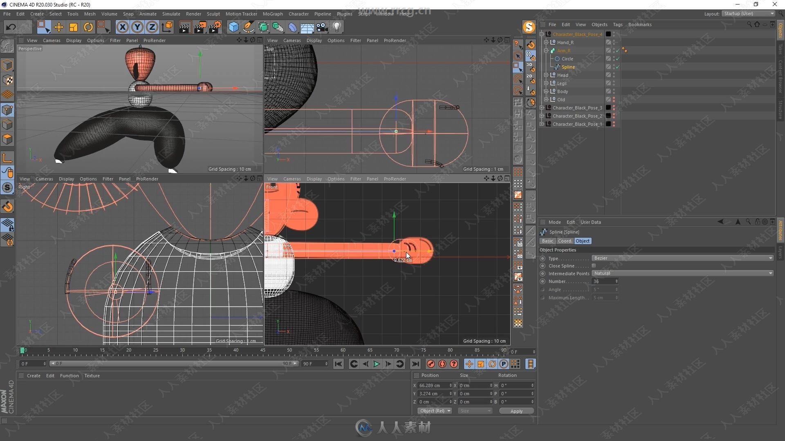
Task: Open Object Manager Tags menu
Action: pos(617,24)
